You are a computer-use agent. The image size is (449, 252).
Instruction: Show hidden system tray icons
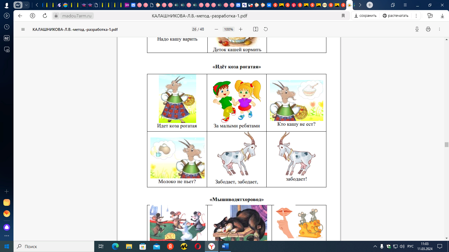375,246
